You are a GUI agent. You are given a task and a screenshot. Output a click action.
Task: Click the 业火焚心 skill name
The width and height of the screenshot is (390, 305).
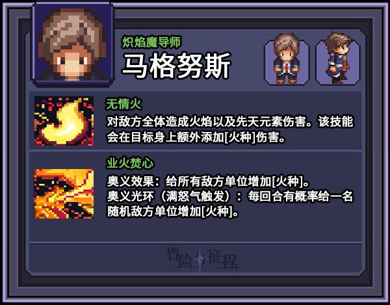(x=129, y=163)
